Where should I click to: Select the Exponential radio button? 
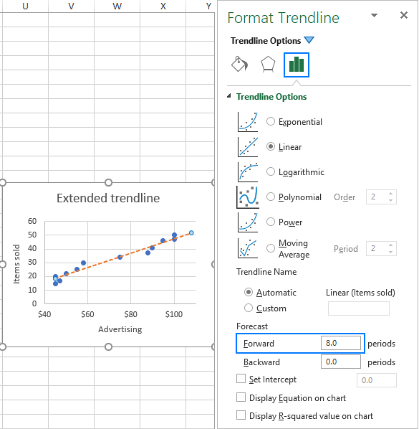[x=271, y=121]
